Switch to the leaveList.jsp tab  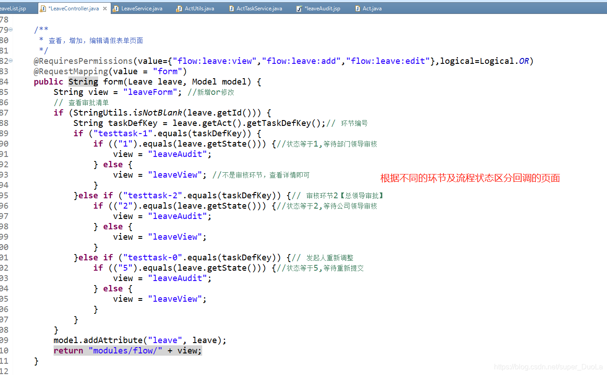point(13,9)
